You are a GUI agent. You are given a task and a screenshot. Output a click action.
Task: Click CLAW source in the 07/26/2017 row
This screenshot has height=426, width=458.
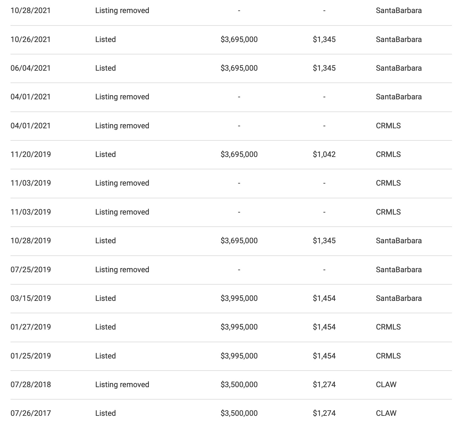[386, 413]
